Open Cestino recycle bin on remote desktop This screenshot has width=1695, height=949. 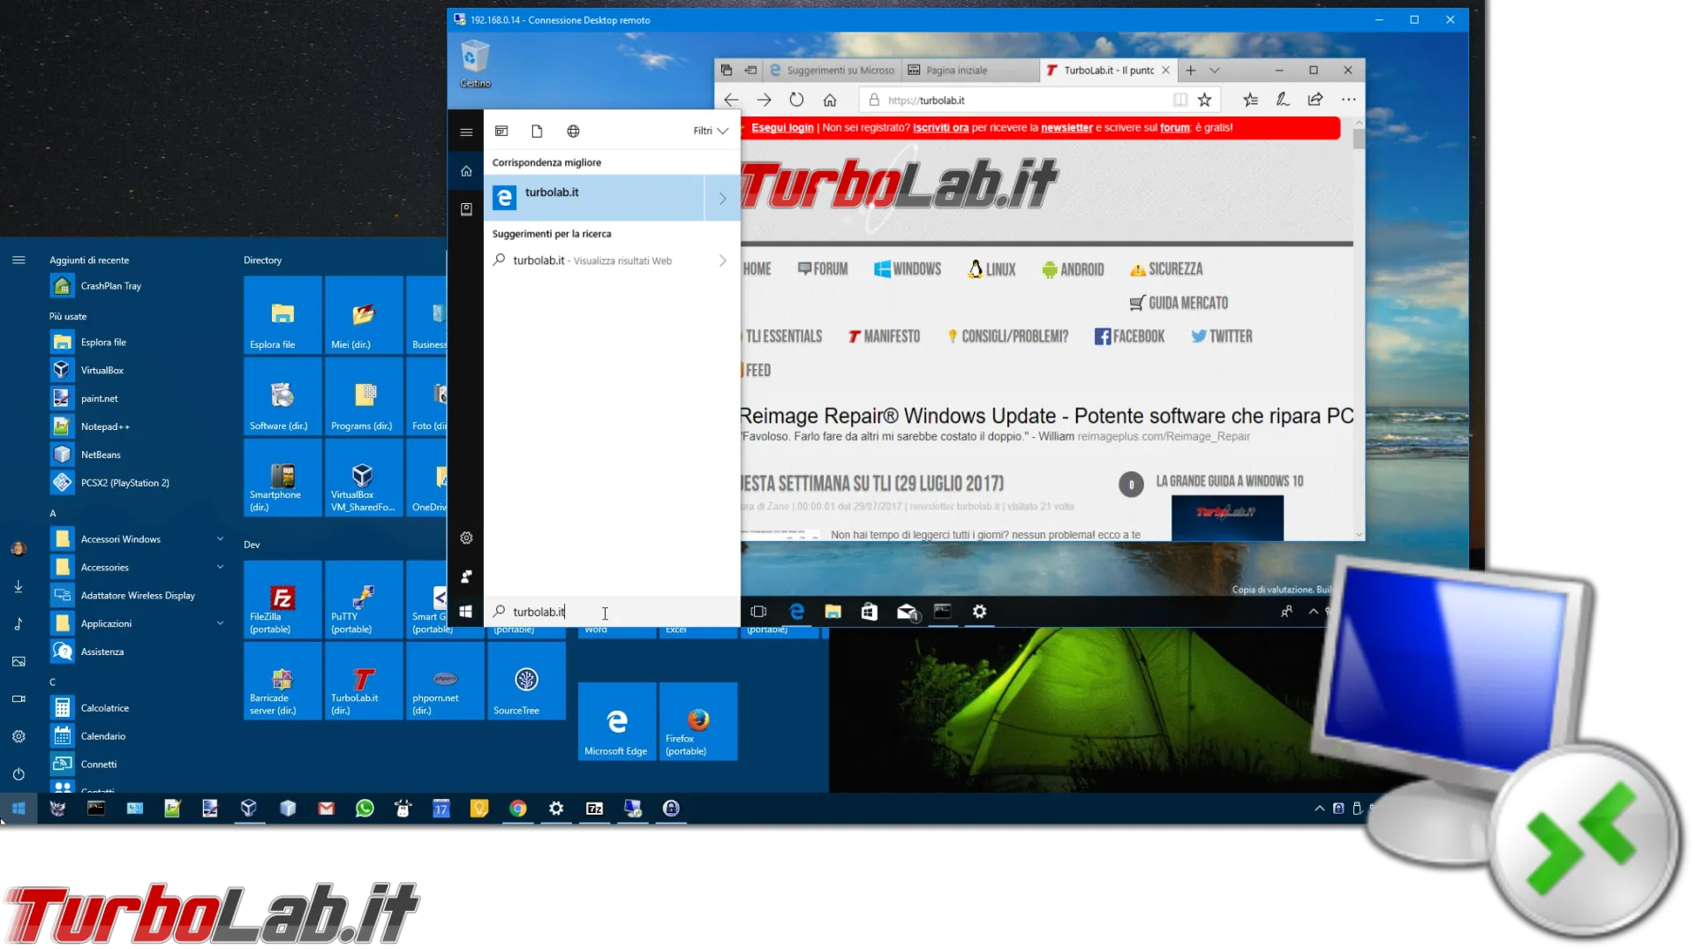click(475, 64)
